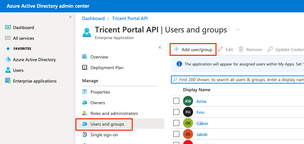Click the AW avatar for Anna
Viewport: 304px width, 144px height.
(188, 101)
